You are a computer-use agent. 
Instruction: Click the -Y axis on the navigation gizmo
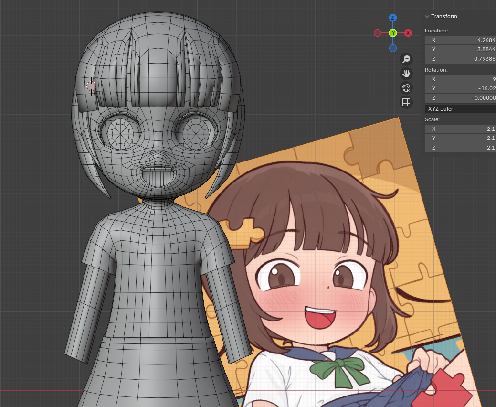[x=392, y=33]
